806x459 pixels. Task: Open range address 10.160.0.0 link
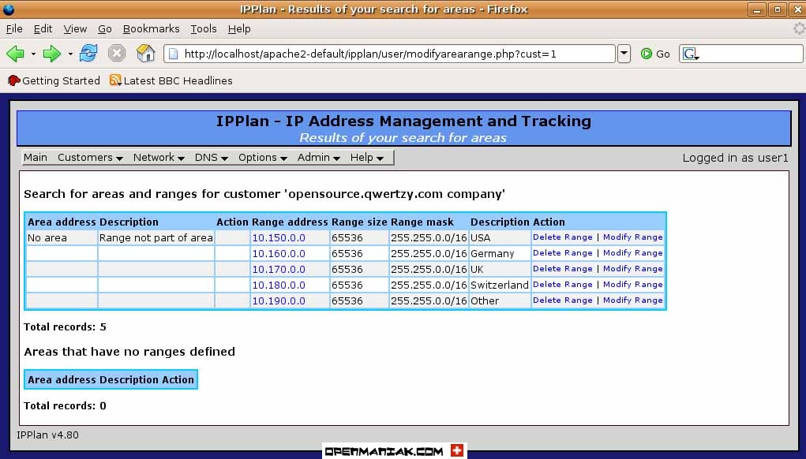tap(279, 254)
